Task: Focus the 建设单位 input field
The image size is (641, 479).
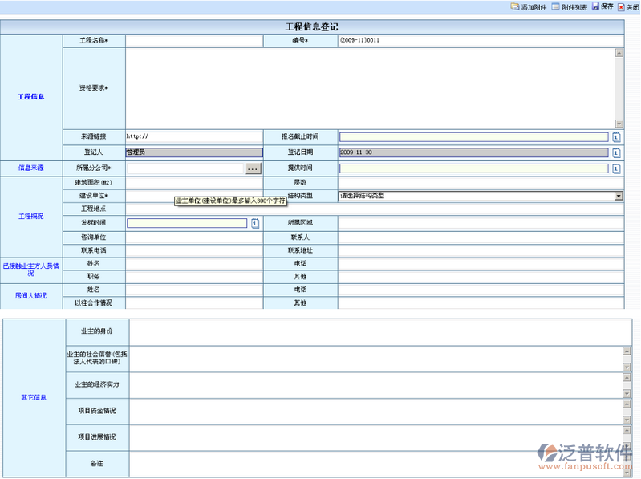Action: pyautogui.click(x=149, y=196)
